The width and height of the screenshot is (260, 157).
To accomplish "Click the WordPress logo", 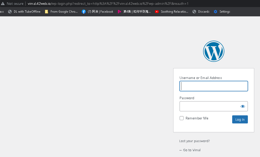I will (x=213, y=51).
